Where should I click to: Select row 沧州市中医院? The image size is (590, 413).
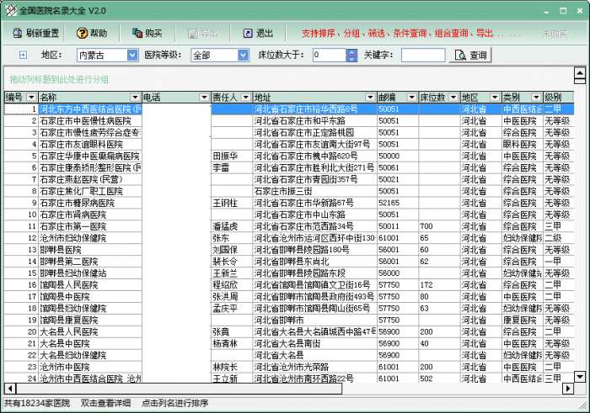(x=289, y=367)
